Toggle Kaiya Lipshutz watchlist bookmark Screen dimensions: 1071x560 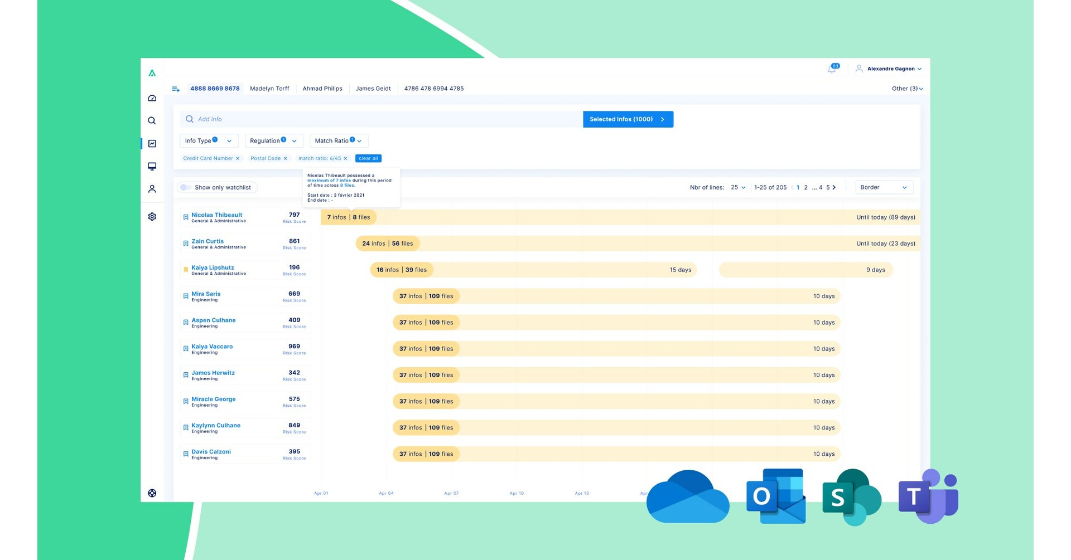pyautogui.click(x=186, y=269)
